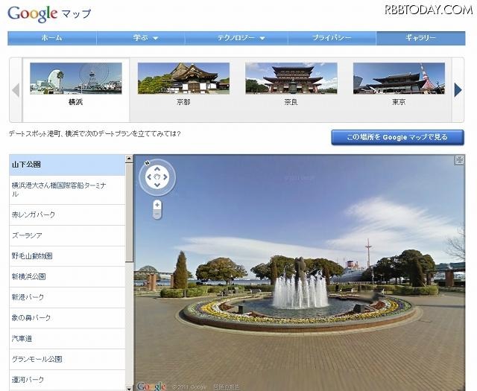Click the location list scrollbar down arrow
The image size is (477, 391).
[x=129, y=388]
